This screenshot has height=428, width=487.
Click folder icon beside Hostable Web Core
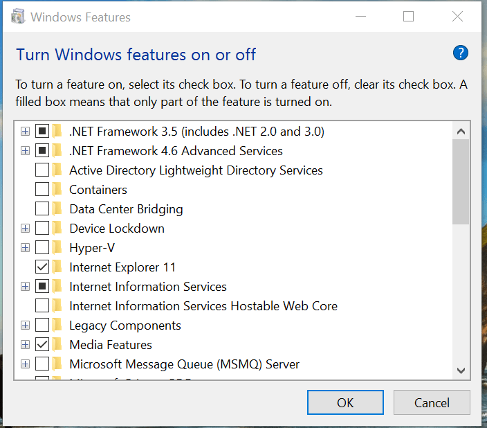[x=57, y=305]
